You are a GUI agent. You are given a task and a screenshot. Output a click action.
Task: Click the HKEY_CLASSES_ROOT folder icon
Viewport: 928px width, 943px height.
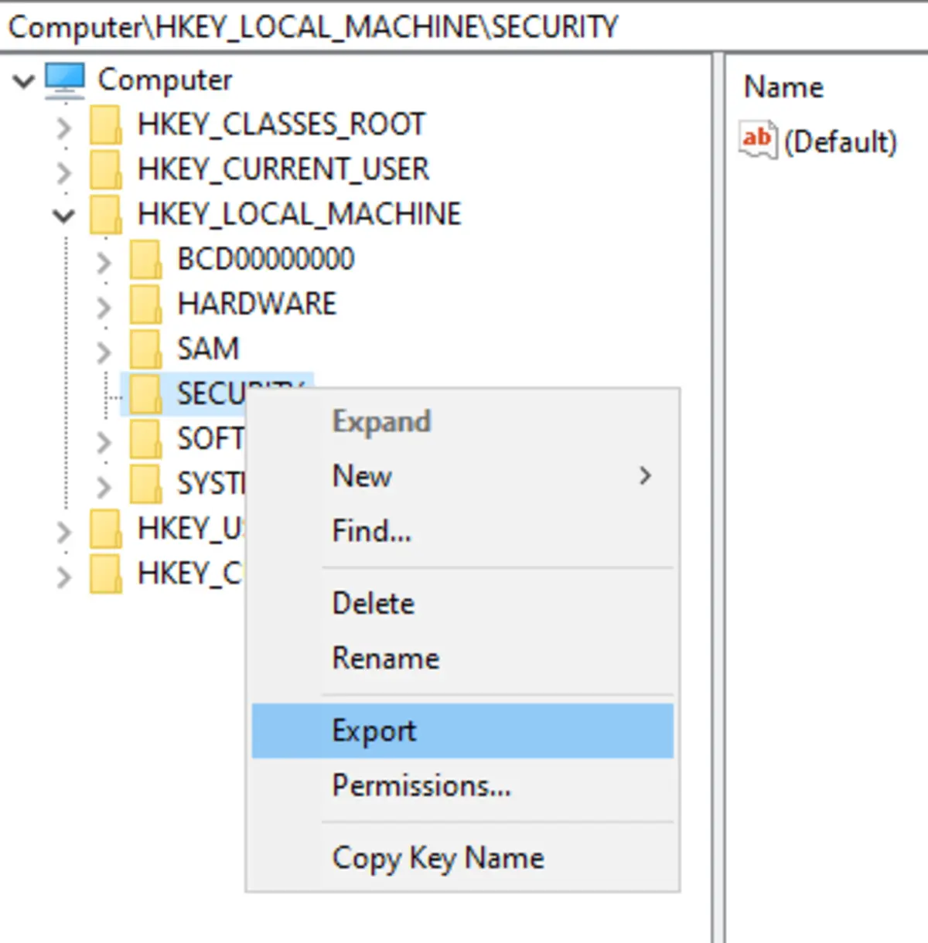tap(105, 125)
